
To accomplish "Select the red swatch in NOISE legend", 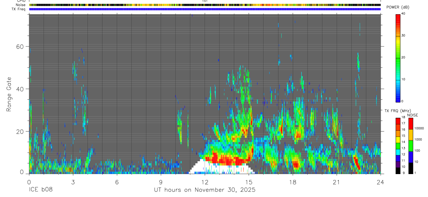I will [x=411, y=124].
